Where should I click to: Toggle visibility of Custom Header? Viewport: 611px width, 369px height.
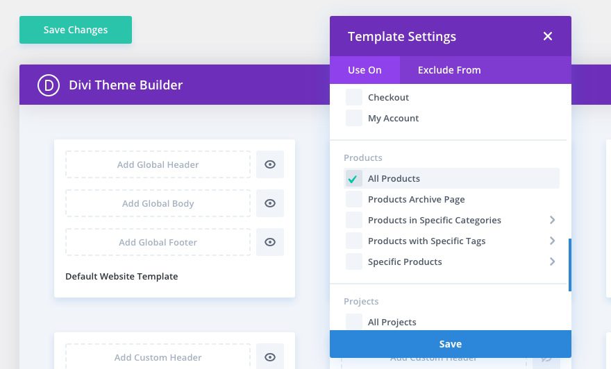pyautogui.click(x=270, y=357)
